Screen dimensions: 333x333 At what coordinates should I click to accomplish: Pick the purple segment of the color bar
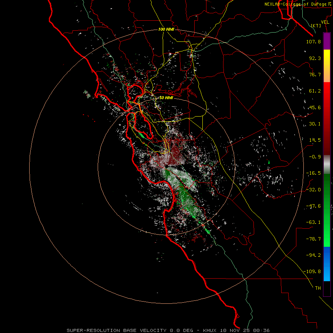click(x=327, y=41)
